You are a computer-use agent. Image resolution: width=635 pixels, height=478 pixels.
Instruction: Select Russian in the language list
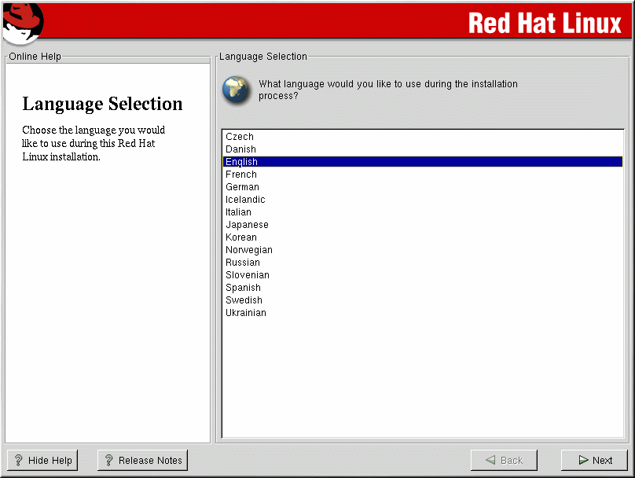(x=242, y=263)
